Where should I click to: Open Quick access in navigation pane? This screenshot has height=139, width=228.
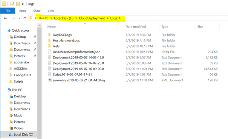20,31
